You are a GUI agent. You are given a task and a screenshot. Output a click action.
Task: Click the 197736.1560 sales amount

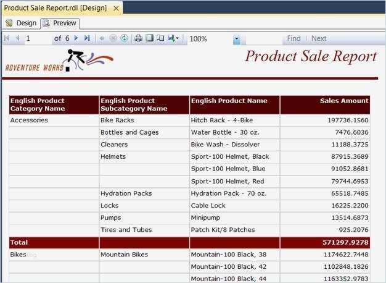tap(348, 120)
